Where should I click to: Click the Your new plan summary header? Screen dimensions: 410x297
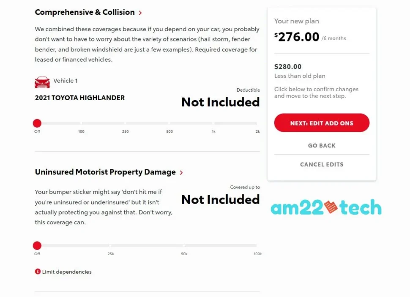(x=297, y=21)
